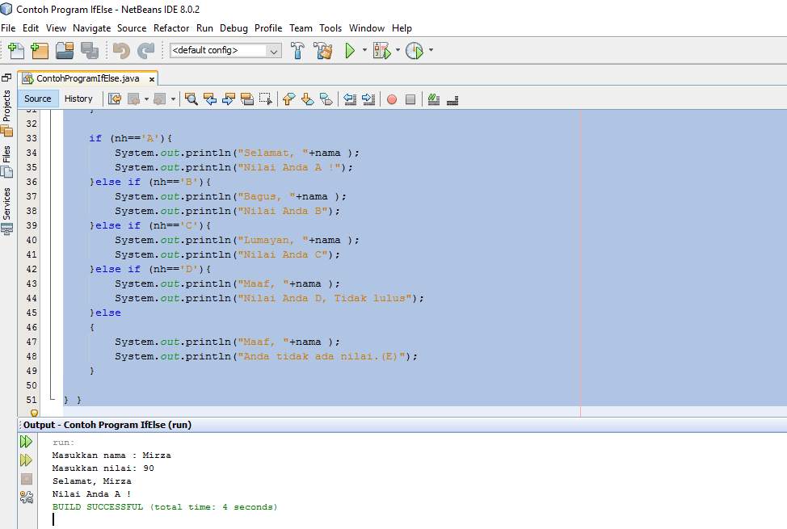Screen dimensions: 787x529
Task: Open the Projects side panel
Action: point(6,112)
